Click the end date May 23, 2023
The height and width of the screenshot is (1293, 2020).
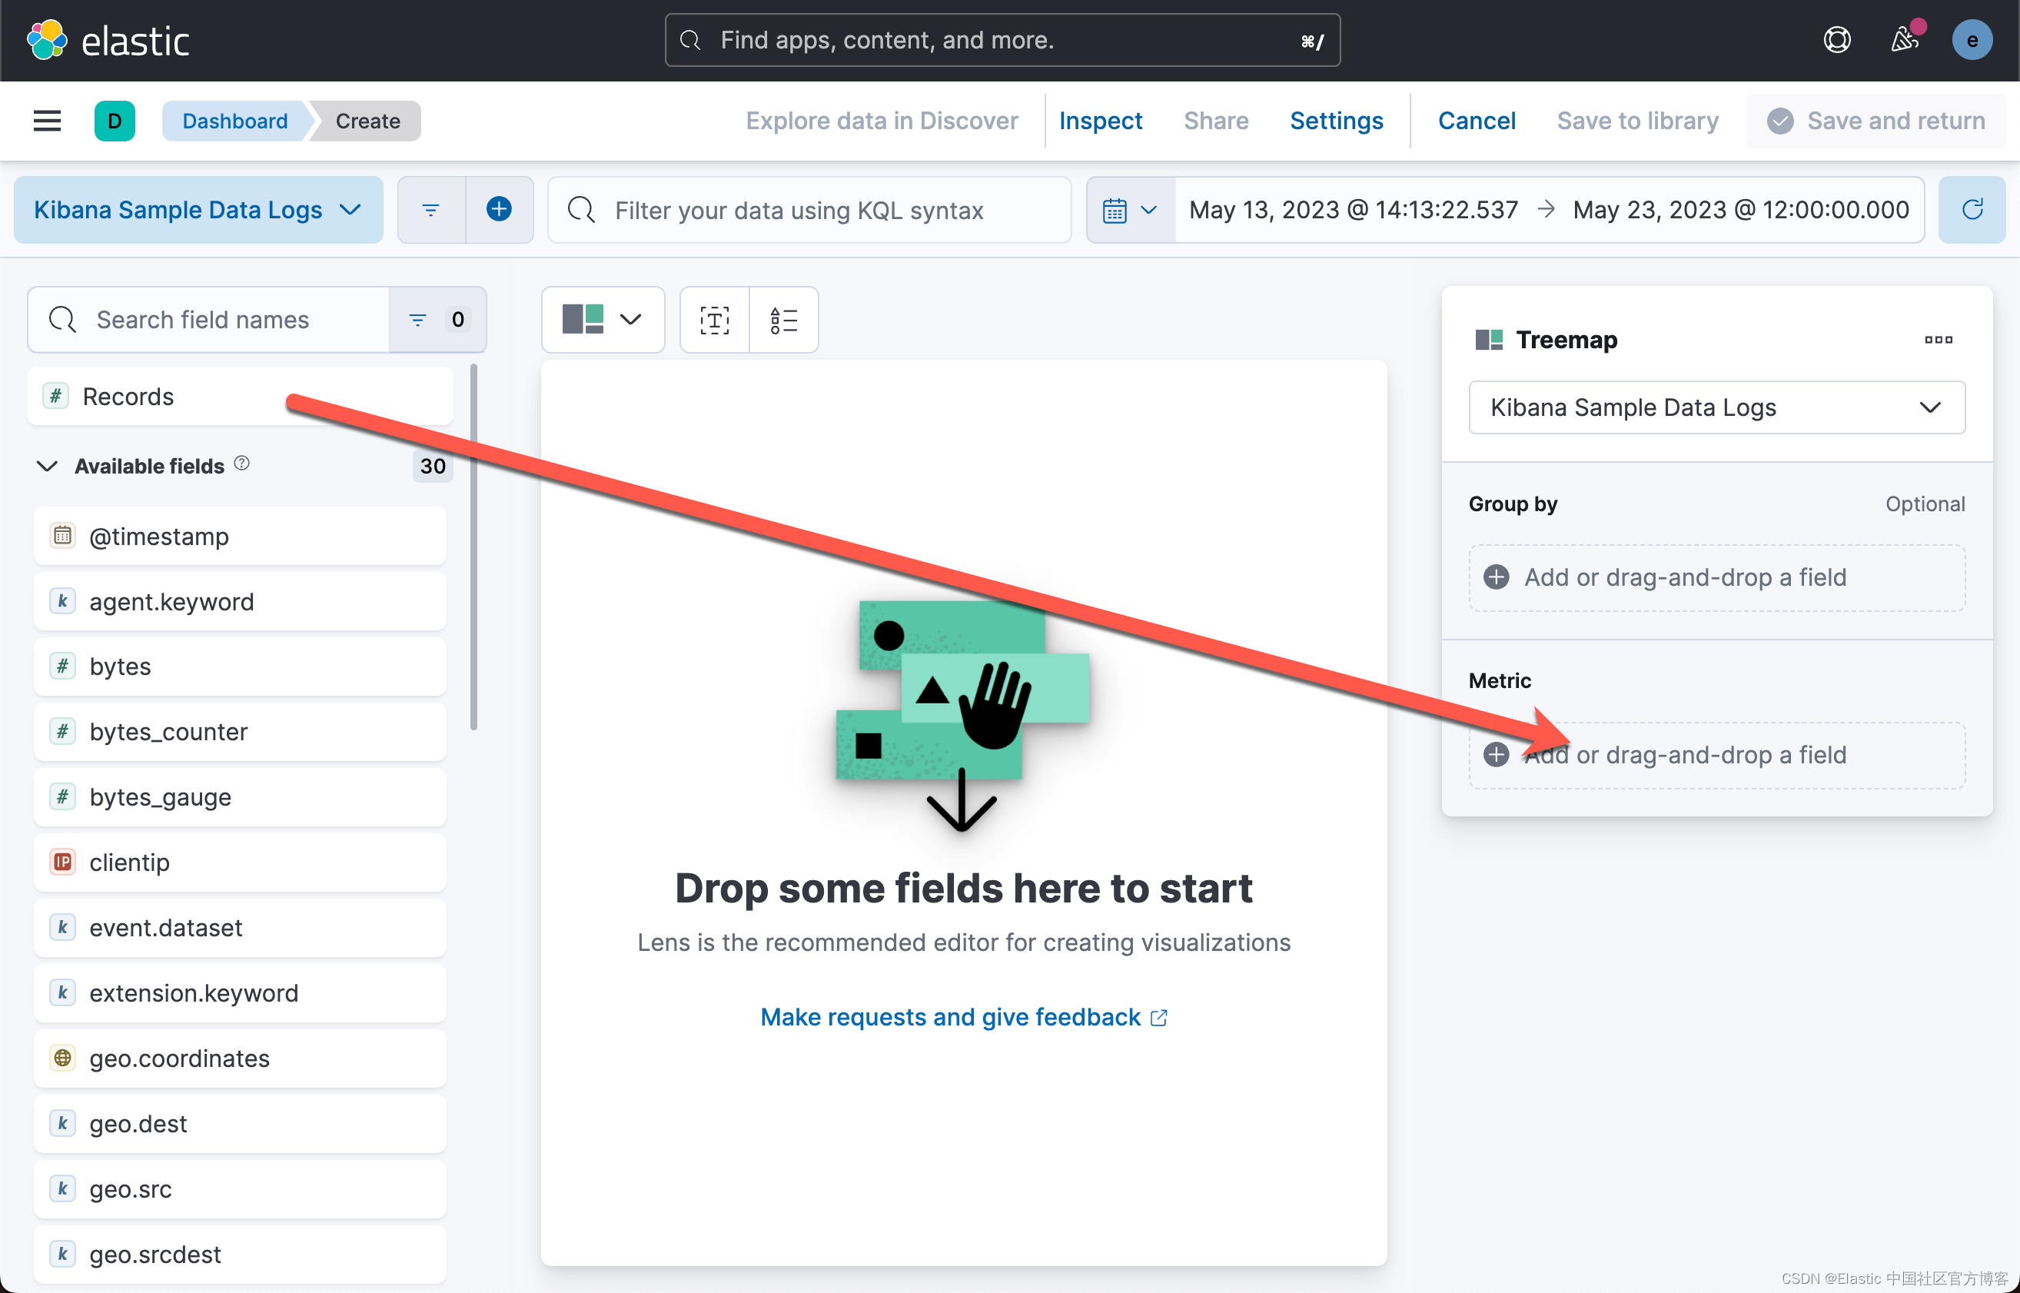click(x=1740, y=210)
